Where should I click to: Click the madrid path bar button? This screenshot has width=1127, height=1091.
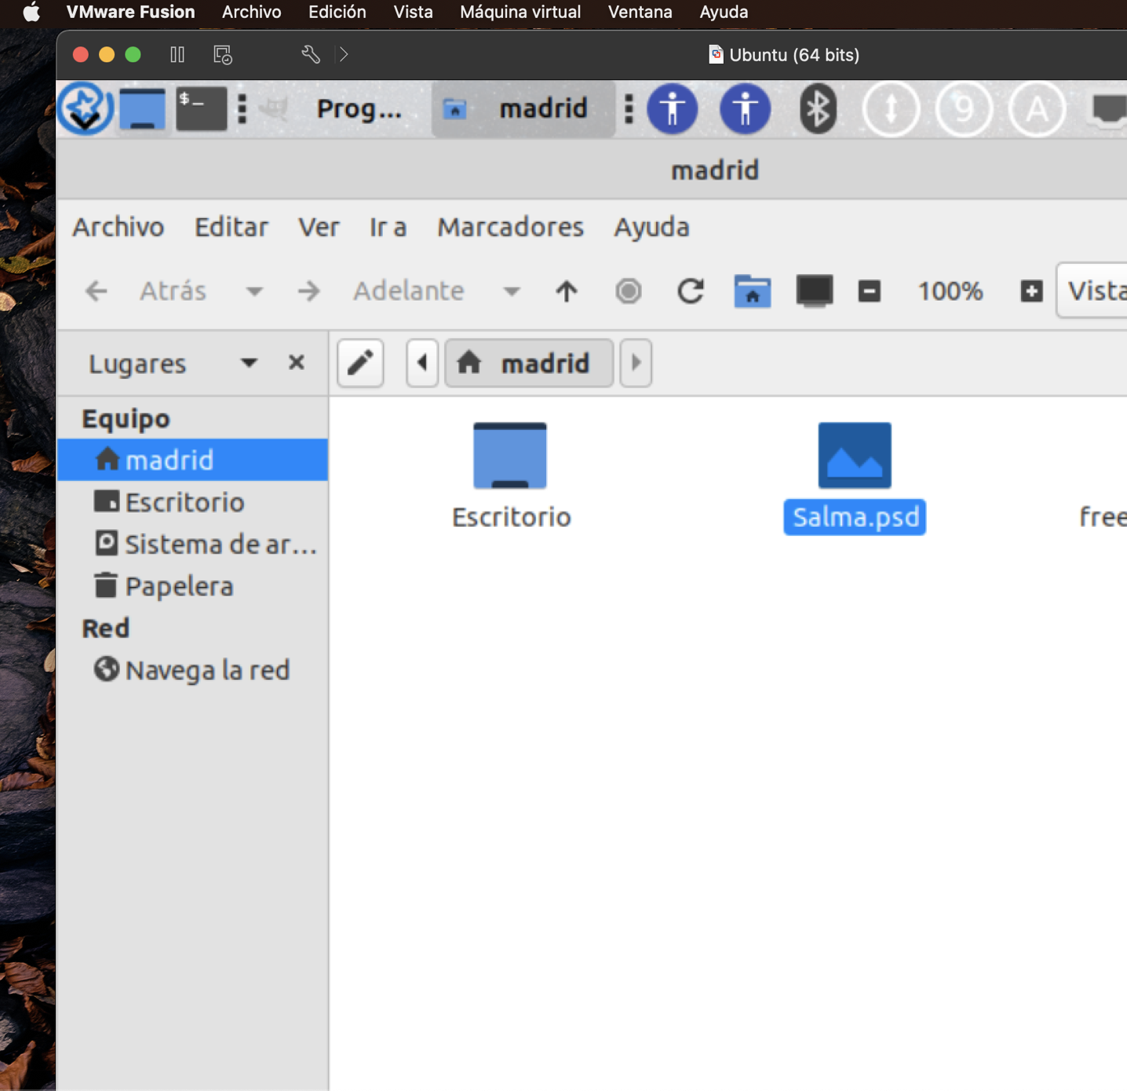pos(529,363)
